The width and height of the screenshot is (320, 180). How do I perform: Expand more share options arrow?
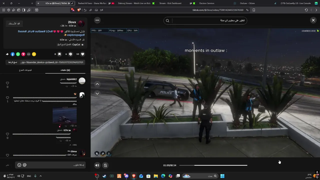[x=7, y=54]
